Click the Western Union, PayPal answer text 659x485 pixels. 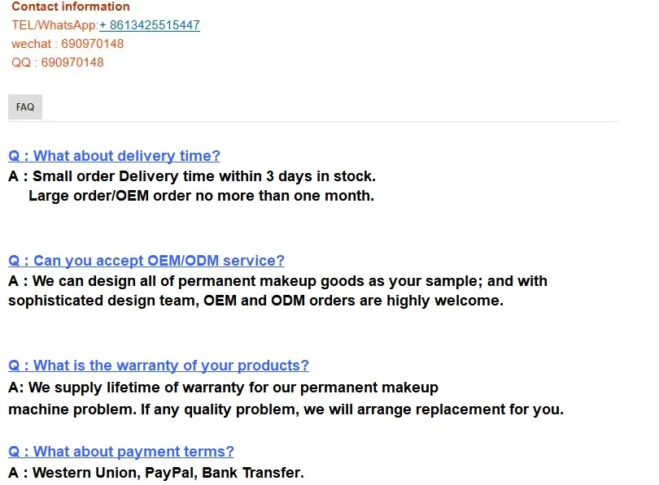(156, 473)
